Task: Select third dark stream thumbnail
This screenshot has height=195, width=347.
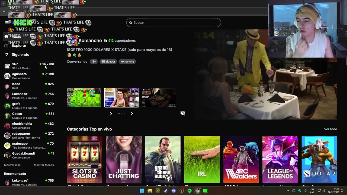Action: pyautogui.click(x=159, y=97)
